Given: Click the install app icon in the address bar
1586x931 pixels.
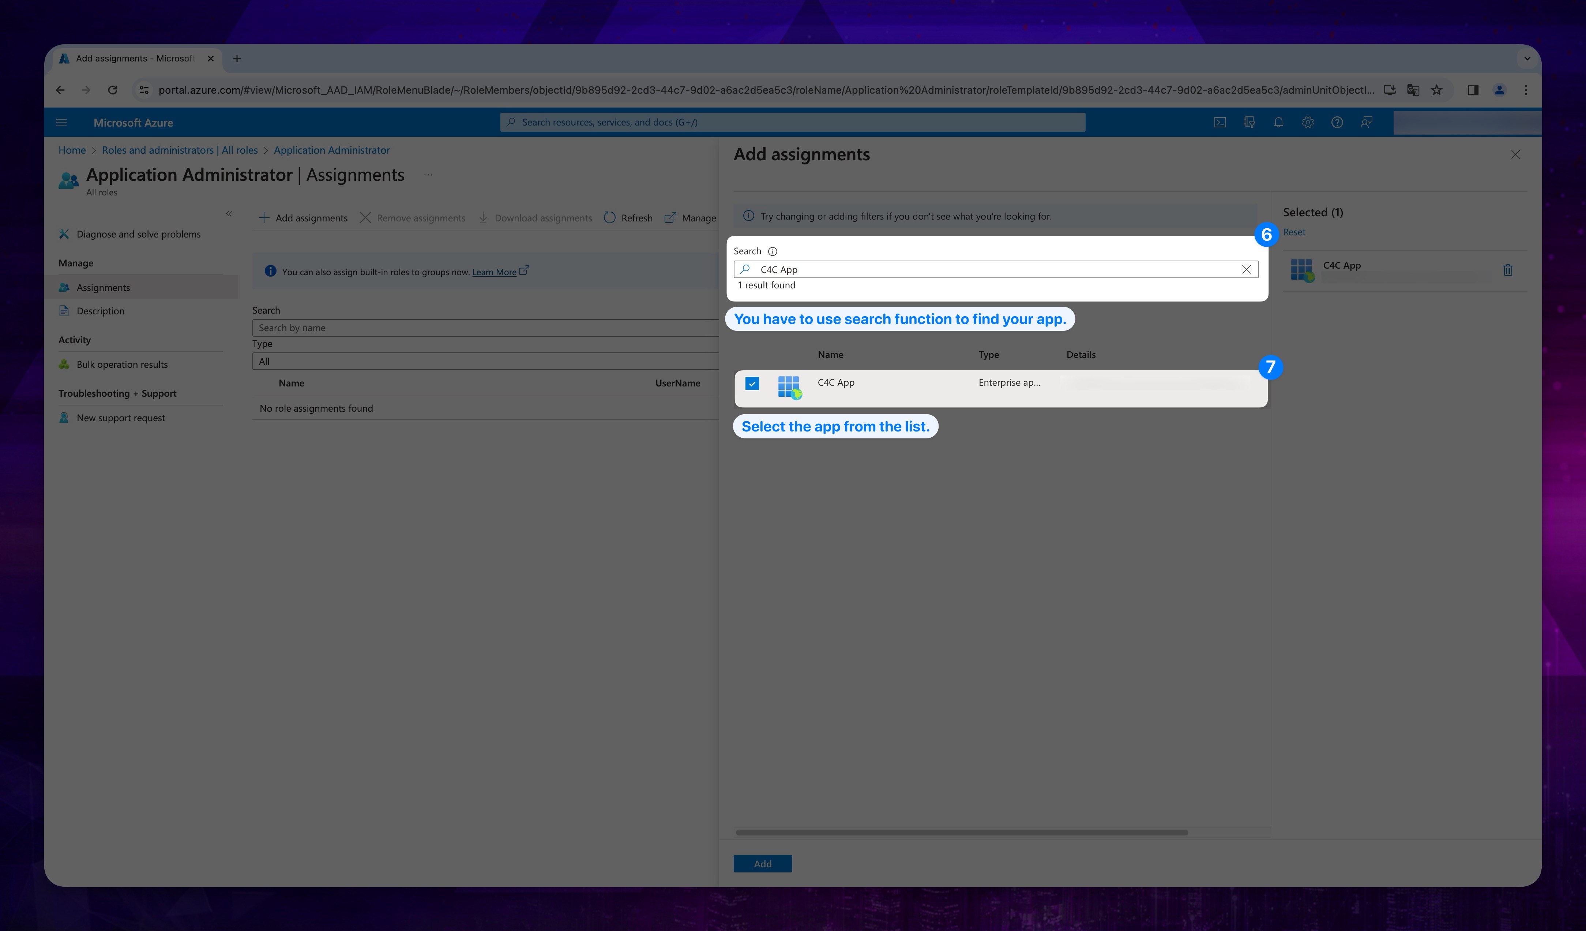Looking at the screenshot, I should coord(1390,90).
